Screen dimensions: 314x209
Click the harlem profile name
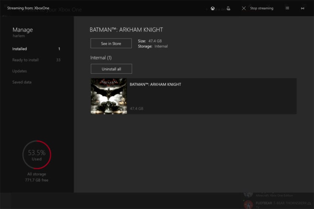click(19, 36)
